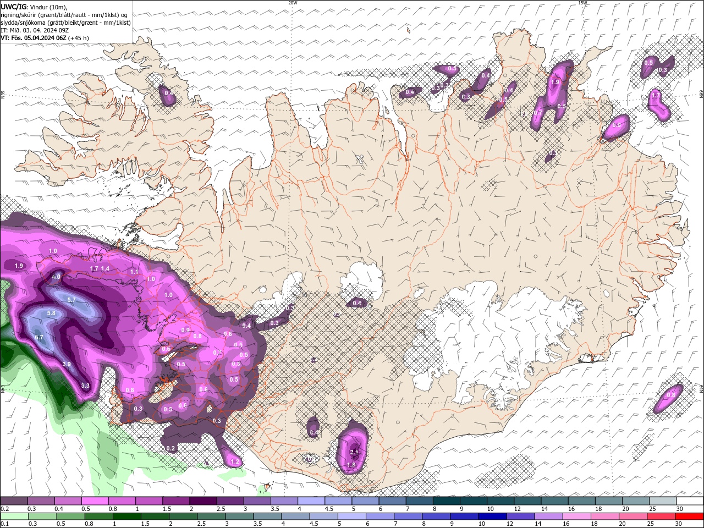This screenshot has width=704, height=528.
Task: Click the '3.9' precipitation value on the map
Action: tap(67, 364)
